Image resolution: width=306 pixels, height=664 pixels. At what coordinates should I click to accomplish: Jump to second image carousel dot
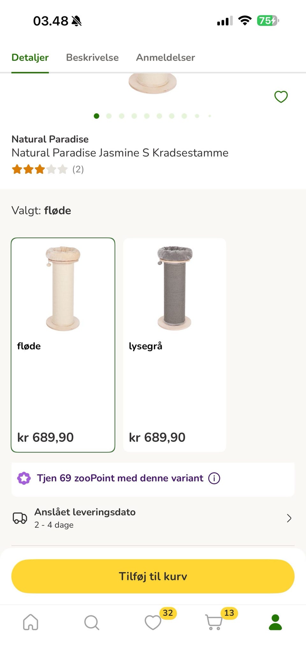[109, 116]
